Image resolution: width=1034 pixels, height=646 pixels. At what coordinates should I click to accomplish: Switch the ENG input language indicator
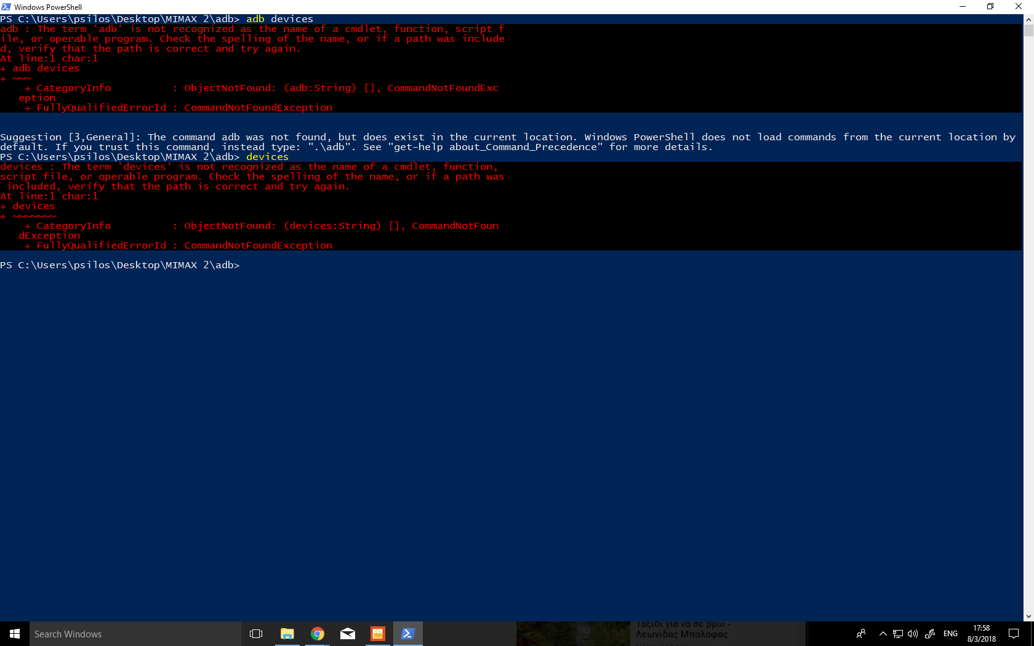coord(950,634)
